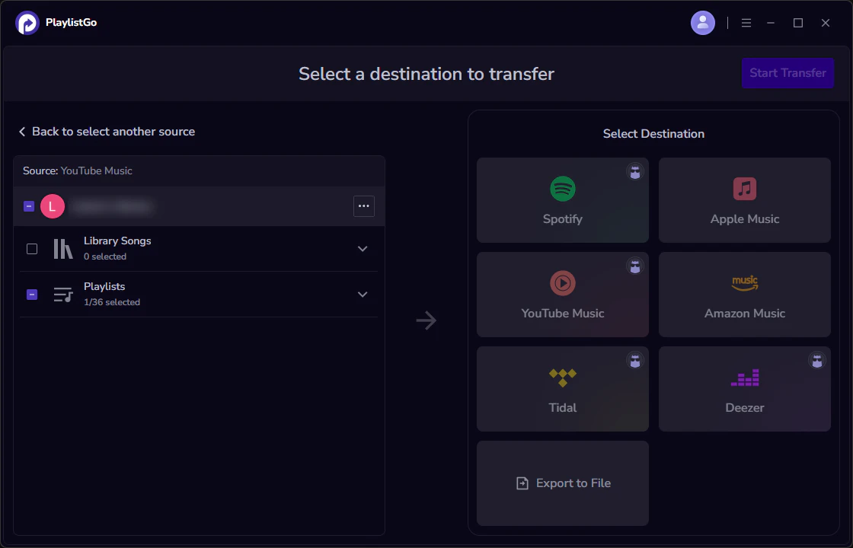Open the user account avatar
Viewport: 853px width, 548px height.
(x=702, y=23)
